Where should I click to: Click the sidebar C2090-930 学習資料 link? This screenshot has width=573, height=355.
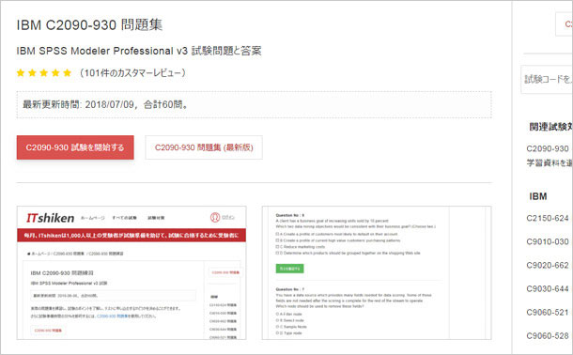550,156
